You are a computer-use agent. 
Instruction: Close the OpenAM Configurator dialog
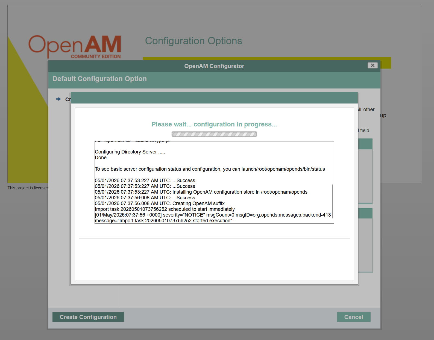coord(373,65)
